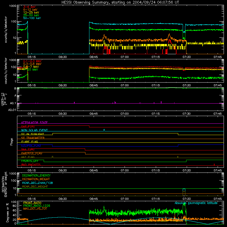Click the Flags axis label

(x=11, y=142)
